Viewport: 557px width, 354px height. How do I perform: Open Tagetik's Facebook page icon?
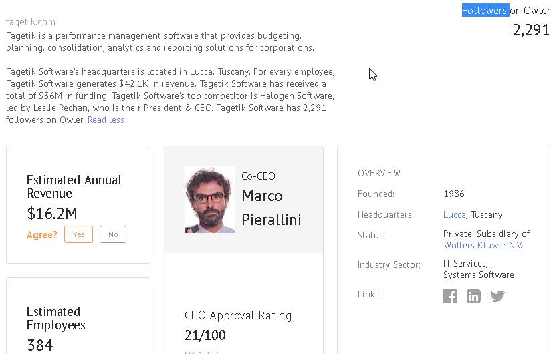[451, 296]
